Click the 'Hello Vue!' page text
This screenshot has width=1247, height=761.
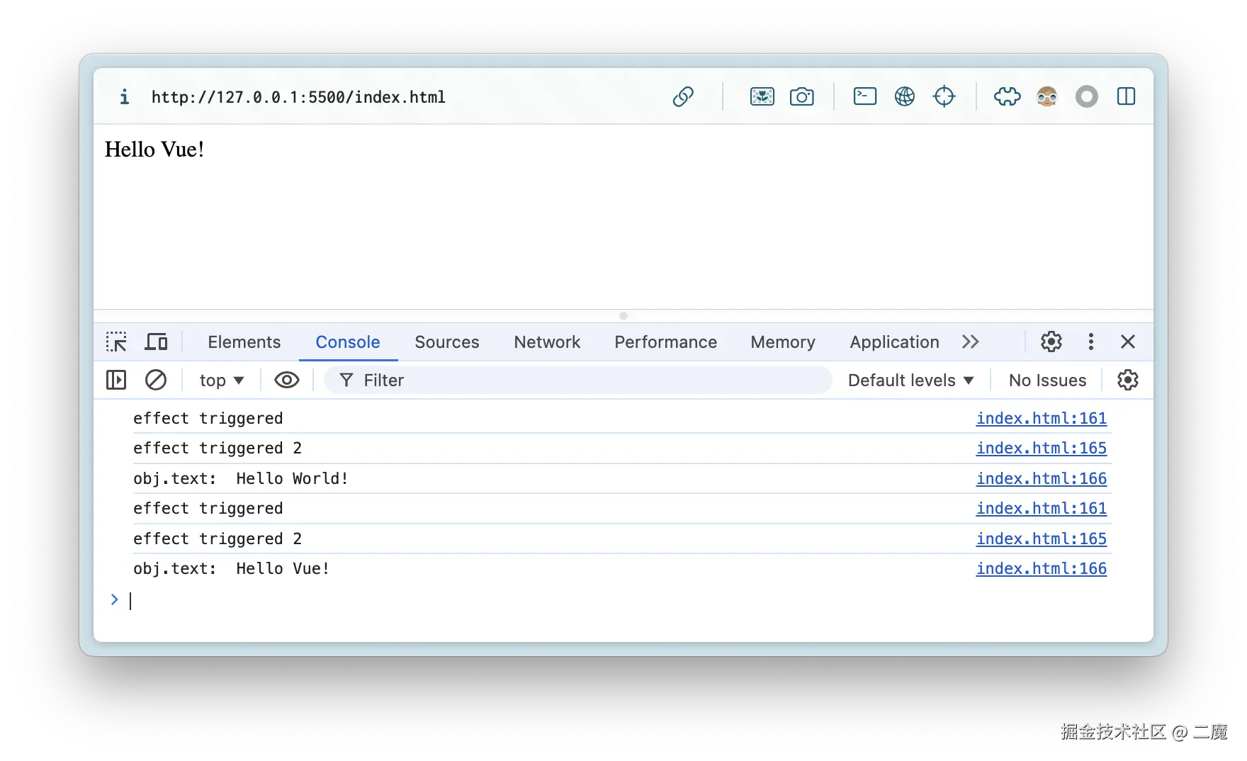[x=154, y=150]
